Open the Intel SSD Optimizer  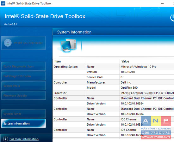pyautogui.click(x=23, y=43)
